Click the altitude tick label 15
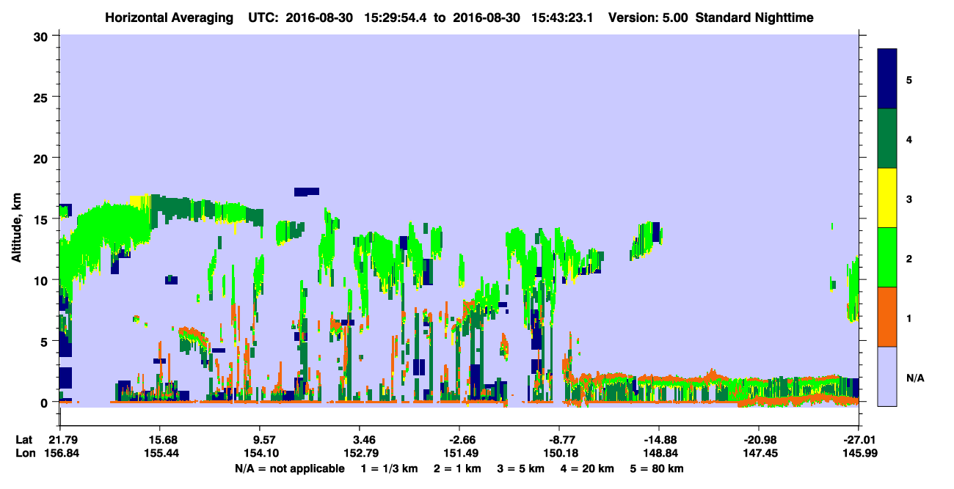The height and width of the screenshot is (489, 954). click(43, 218)
